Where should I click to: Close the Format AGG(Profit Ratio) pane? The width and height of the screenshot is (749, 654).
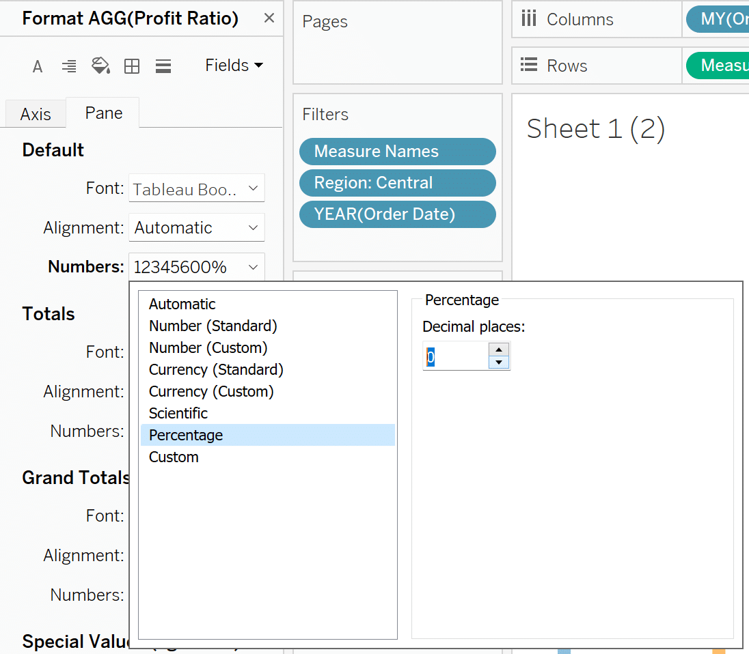[269, 18]
